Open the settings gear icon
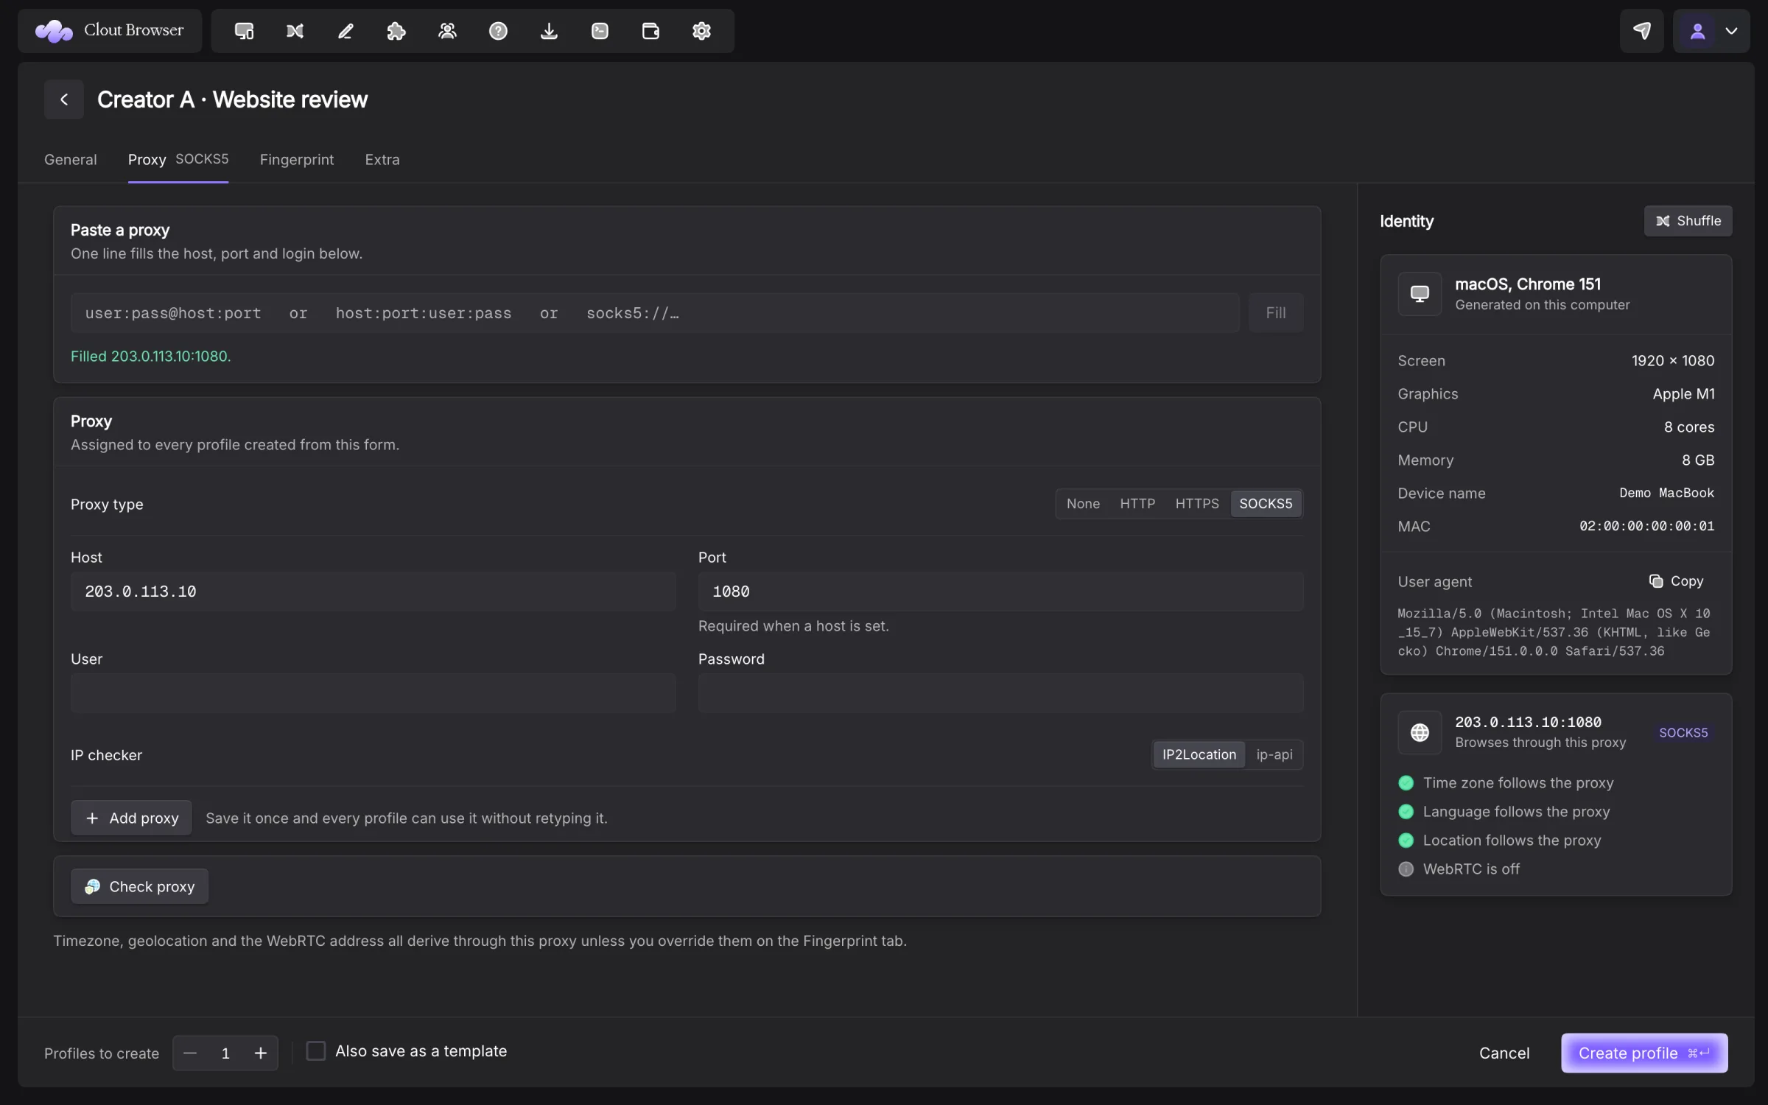The height and width of the screenshot is (1105, 1768). [701, 31]
